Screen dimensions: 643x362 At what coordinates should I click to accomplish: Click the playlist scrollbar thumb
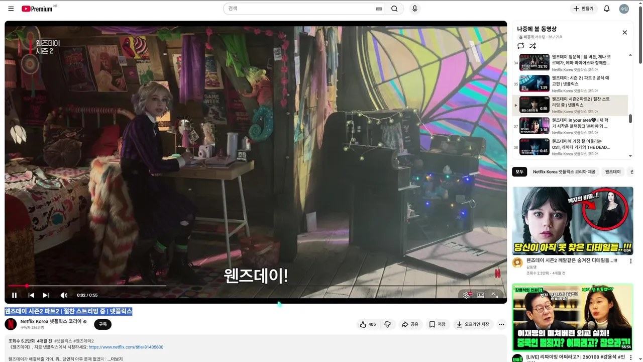(630, 119)
